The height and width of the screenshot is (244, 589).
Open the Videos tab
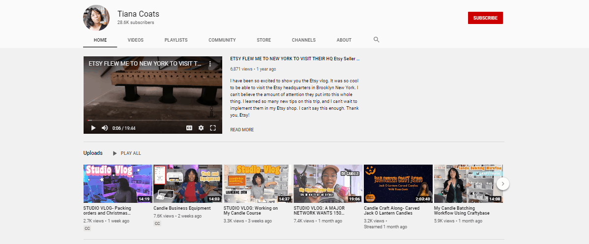pos(136,40)
